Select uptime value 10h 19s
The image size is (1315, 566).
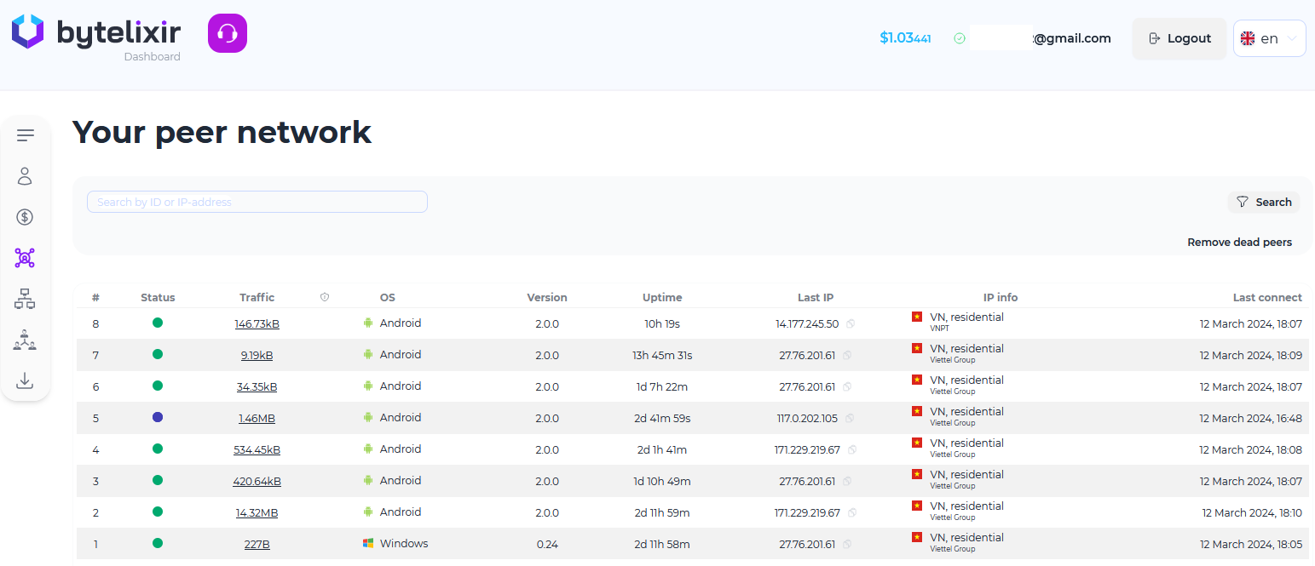pyautogui.click(x=662, y=324)
